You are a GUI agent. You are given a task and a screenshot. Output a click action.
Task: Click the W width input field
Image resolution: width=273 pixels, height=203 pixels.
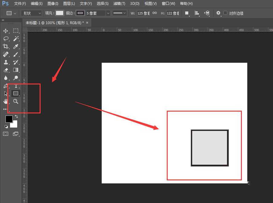143,13
